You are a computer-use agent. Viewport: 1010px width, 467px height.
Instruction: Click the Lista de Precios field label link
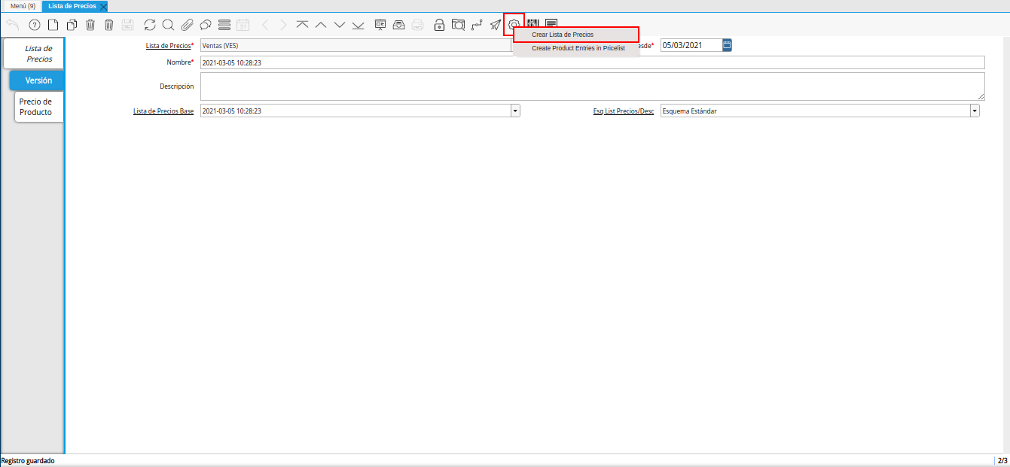[x=168, y=46]
